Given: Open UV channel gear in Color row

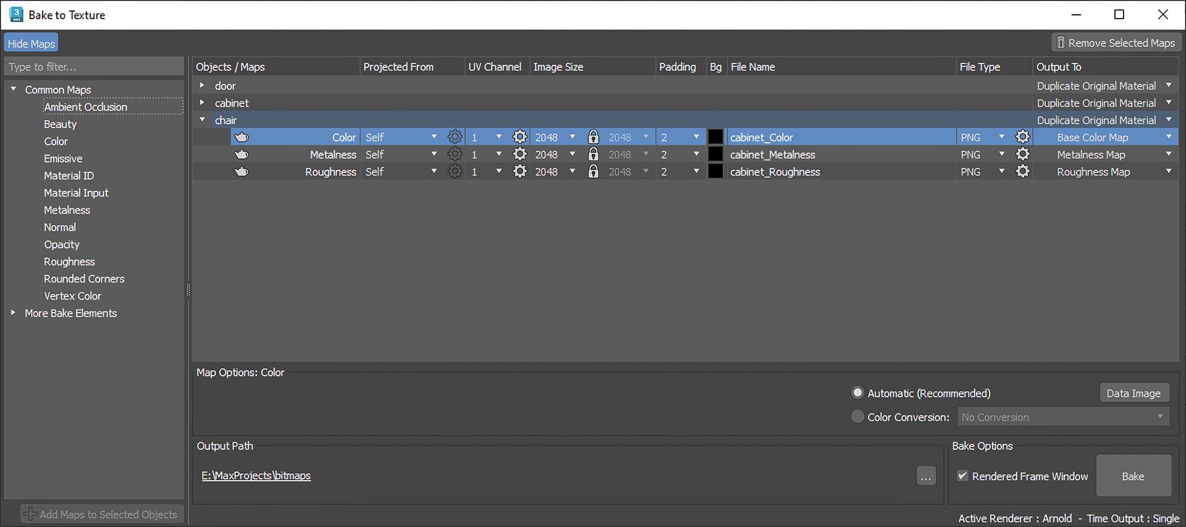Looking at the screenshot, I should click(x=520, y=137).
